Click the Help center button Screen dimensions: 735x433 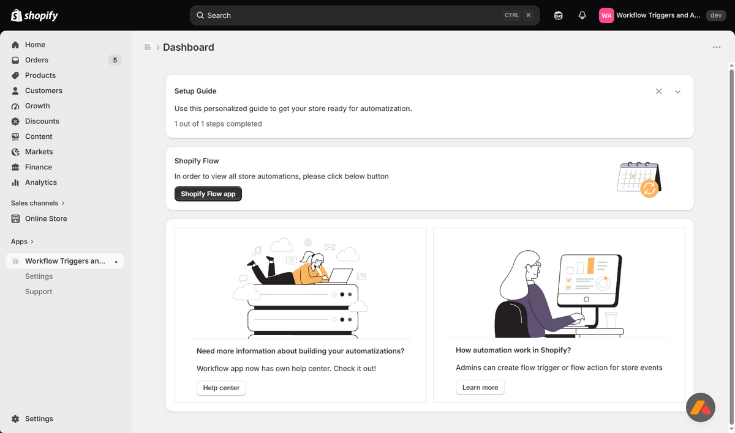221,388
